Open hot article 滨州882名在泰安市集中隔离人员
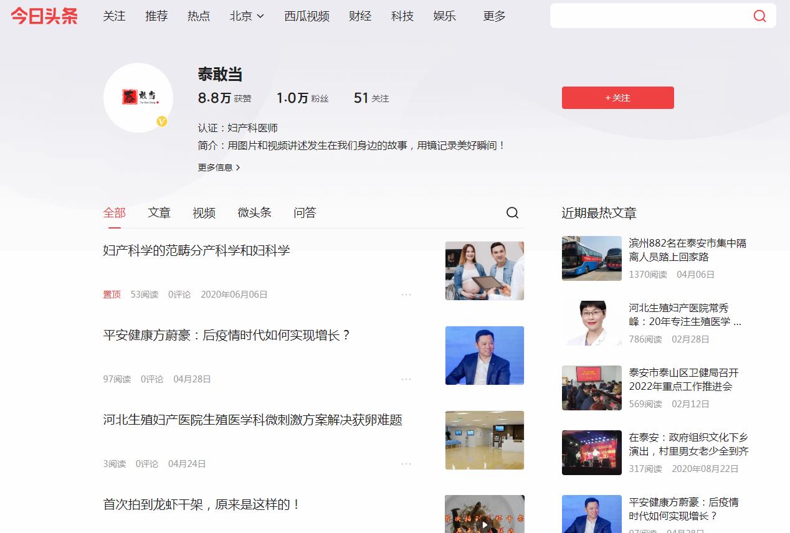This screenshot has width=790, height=533. pyautogui.click(x=688, y=250)
